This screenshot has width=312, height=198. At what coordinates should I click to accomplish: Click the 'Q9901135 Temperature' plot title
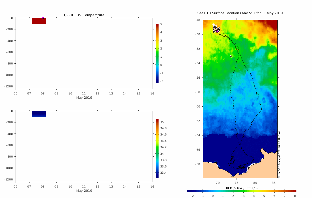point(84,15)
